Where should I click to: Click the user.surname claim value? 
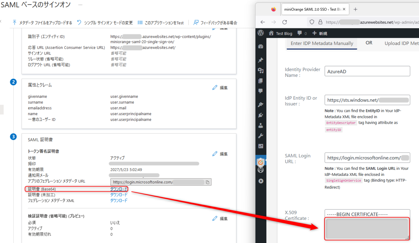pos(122,102)
